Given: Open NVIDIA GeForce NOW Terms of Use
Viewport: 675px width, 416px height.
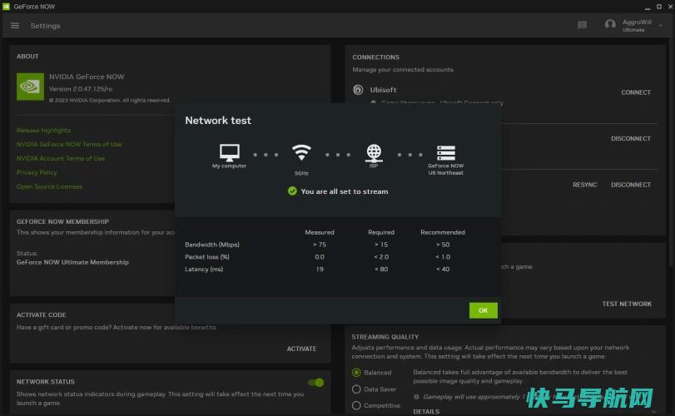Looking at the screenshot, I should coord(69,144).
